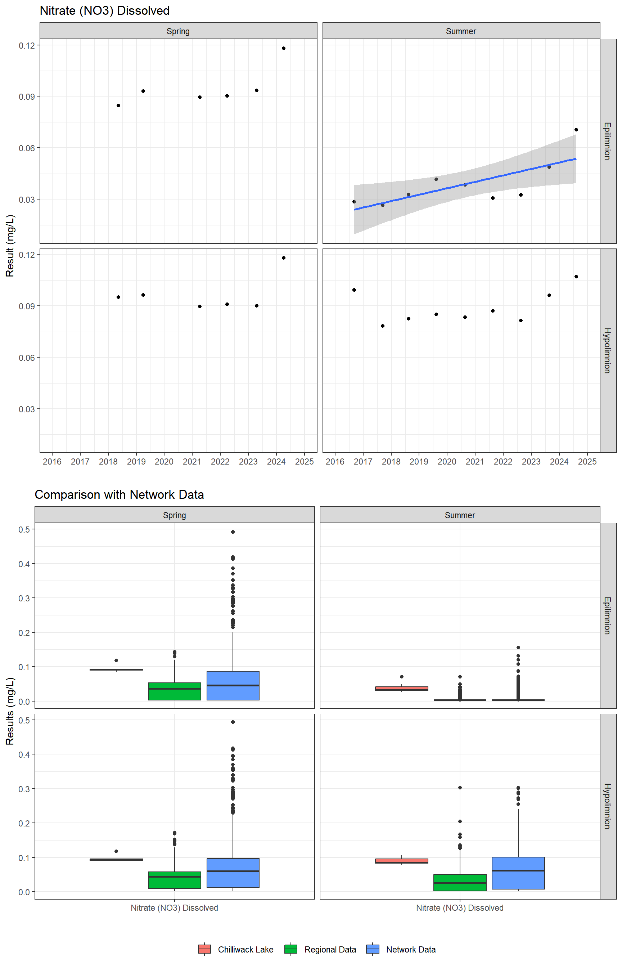Viewport: 622px width, 968px height.
Task: Select the Summer facet header in top chart
Action: click(461, 31)
